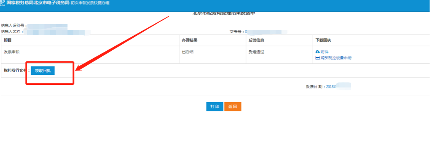This screenshot has width=430, height=147.
Task: Click the cloud download icon beside 附件
Action: point(318,52)
